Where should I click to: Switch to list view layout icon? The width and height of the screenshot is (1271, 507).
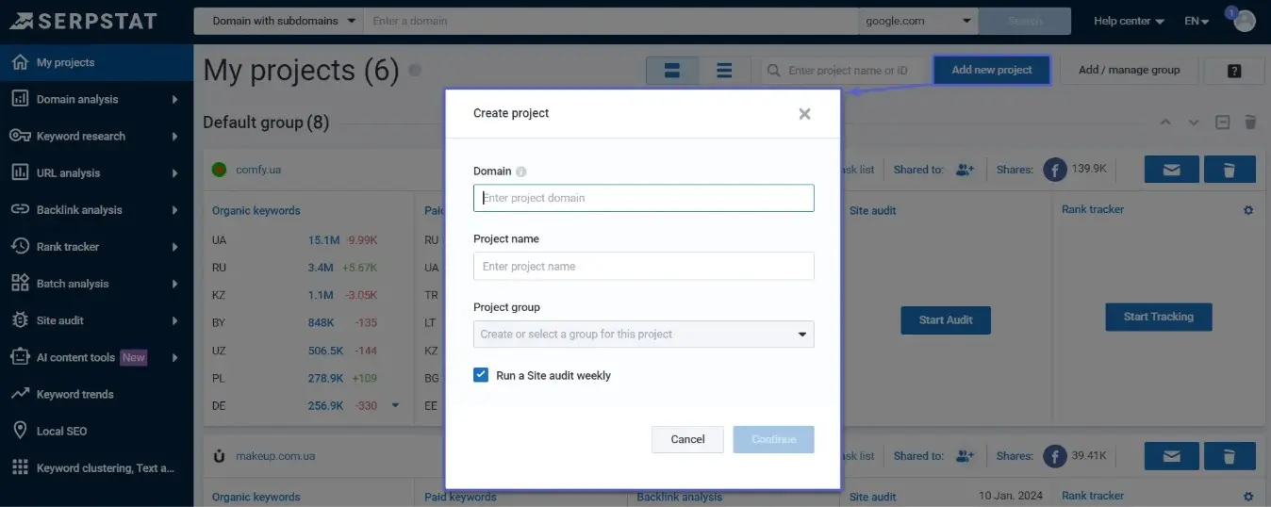[724, 71]
